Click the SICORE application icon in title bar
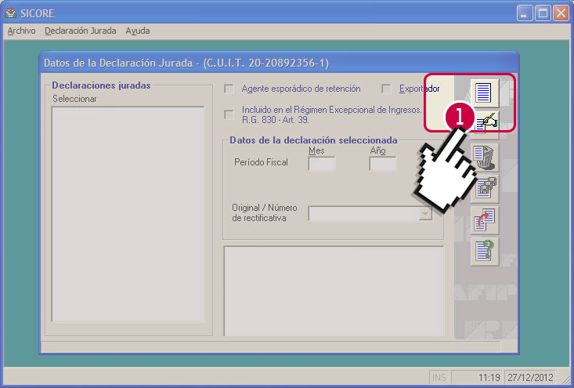The height and width of the screenshot is (388, 574). click(11, 13)
